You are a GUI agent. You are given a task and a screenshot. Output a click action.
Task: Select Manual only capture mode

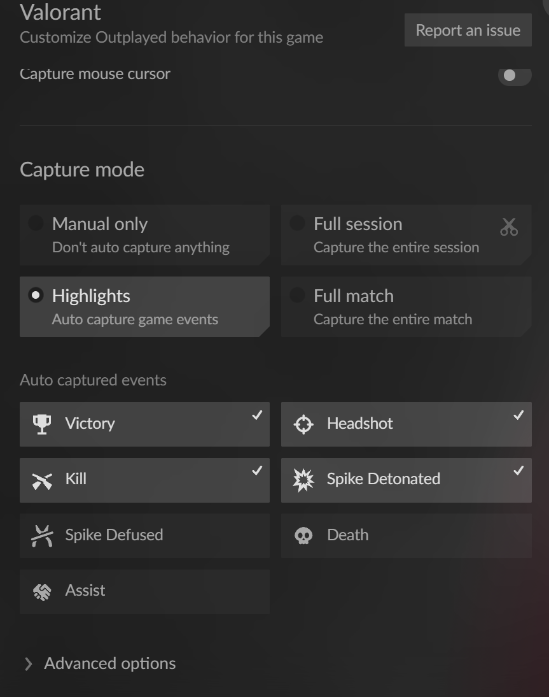pyautogui.click(x=36, y=223)
